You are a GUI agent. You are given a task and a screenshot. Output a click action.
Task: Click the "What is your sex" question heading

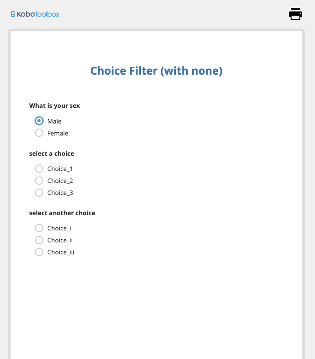(x=54, y=106)
